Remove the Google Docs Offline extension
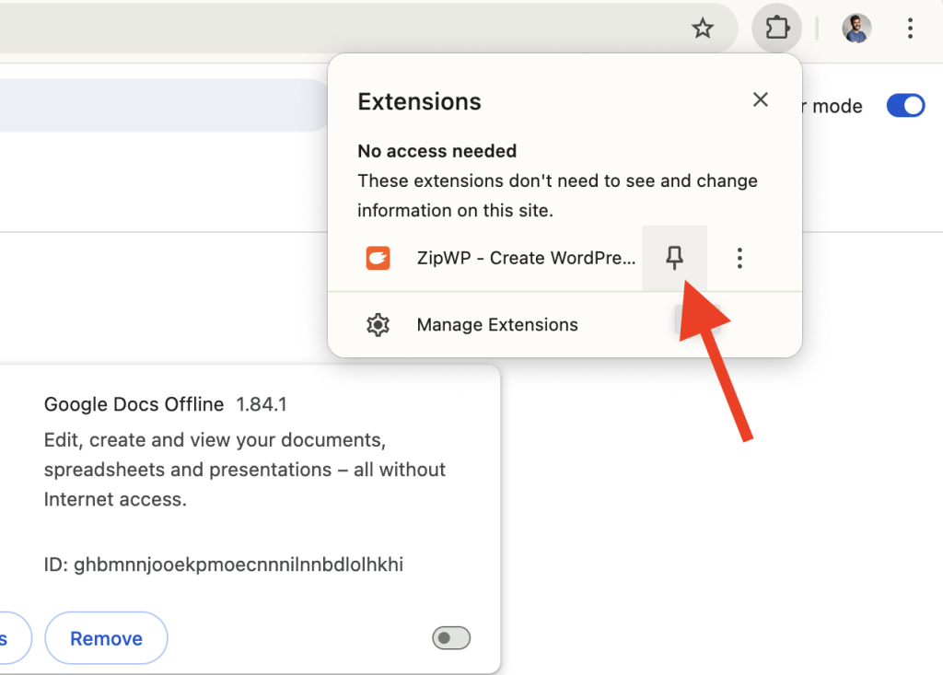The image size is (943, 675). click(105, 637)
